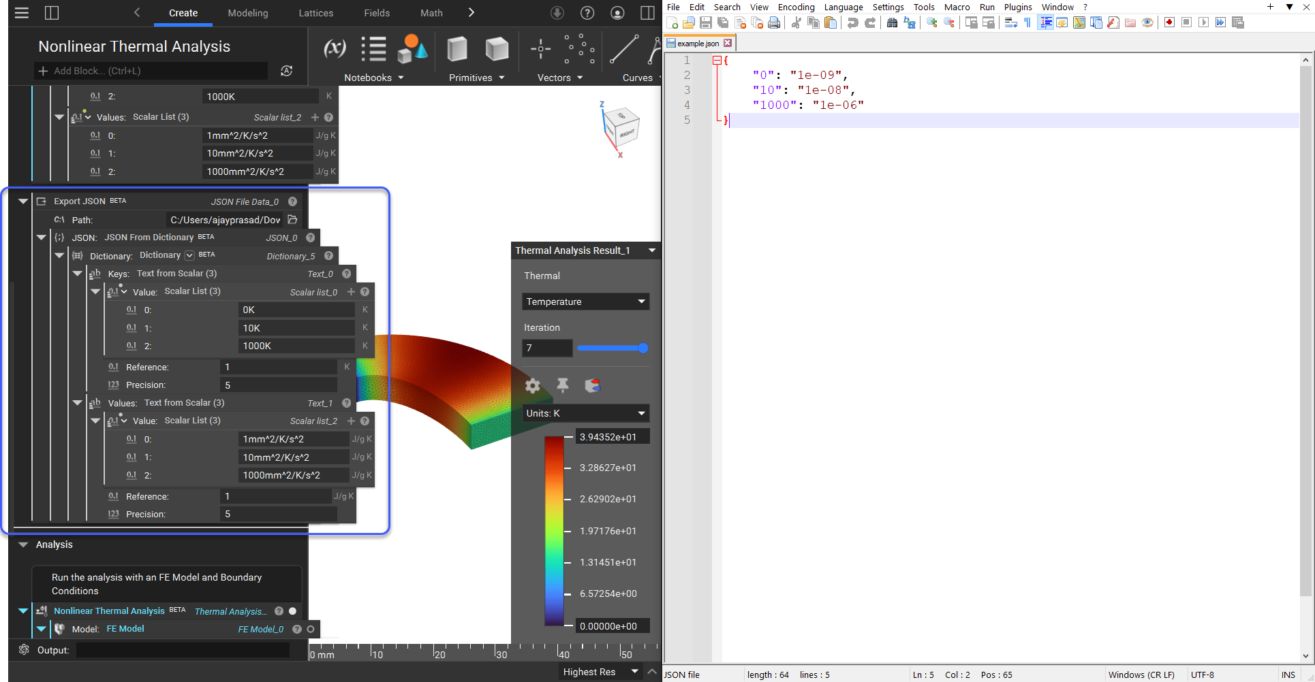Click the heat map settings gear icon
1315x682 pixels.
533,386
